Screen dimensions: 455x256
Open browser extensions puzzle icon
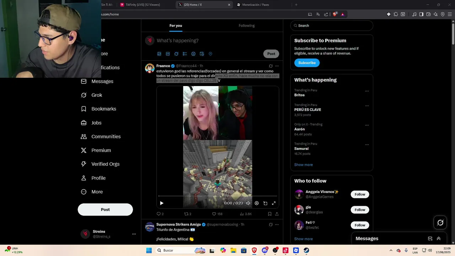point(396,14)
